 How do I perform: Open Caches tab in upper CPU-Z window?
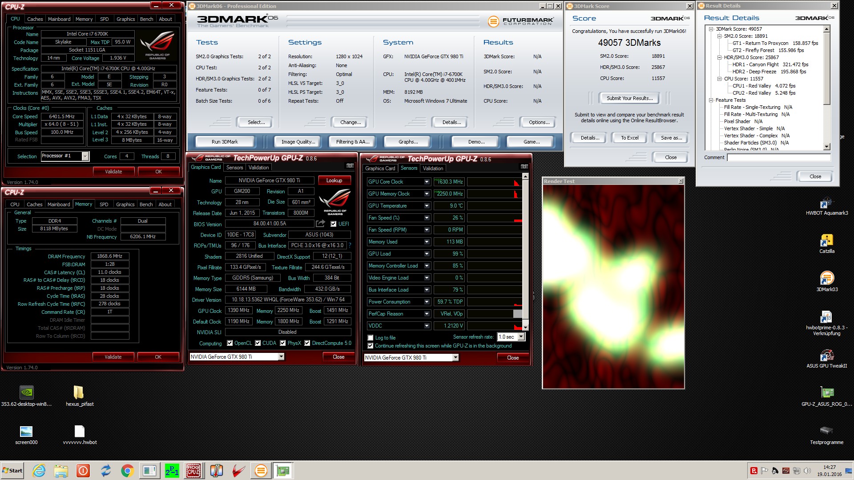35,19
